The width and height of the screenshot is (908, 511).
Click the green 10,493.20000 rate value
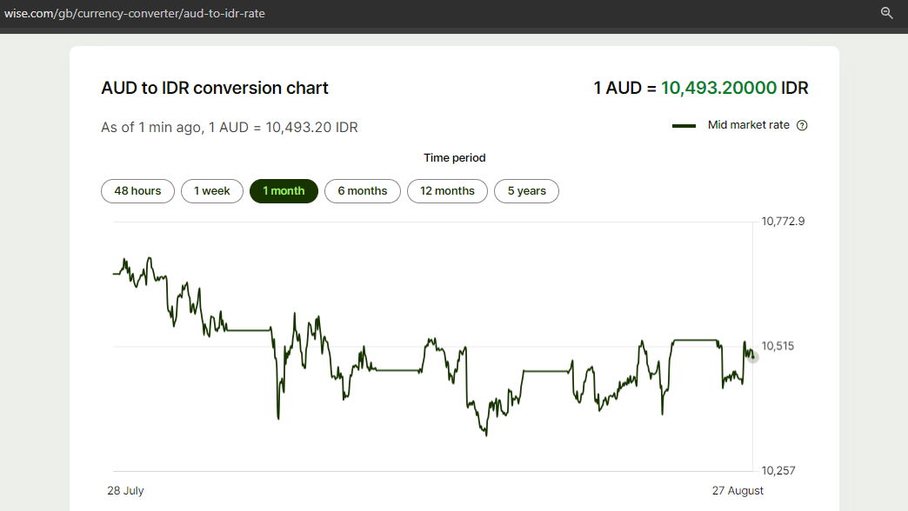[718, 88]
